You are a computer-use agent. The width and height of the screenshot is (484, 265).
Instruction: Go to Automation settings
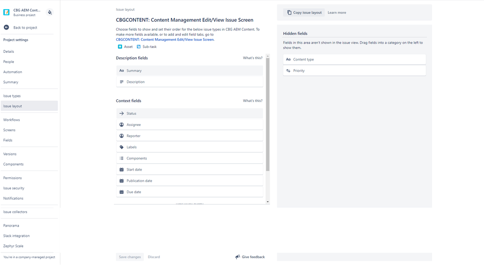[13, 72]
